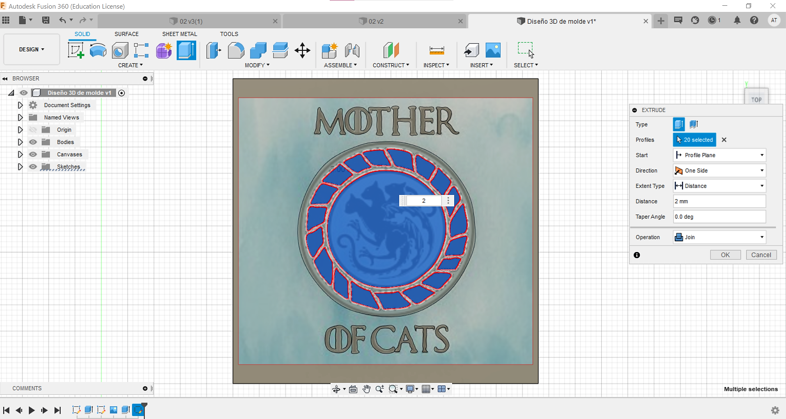Image resolution: width=786 pixels, height=419 pixels.
Task: Click the Insert Canvas image icon
Action: coord(493,50)
